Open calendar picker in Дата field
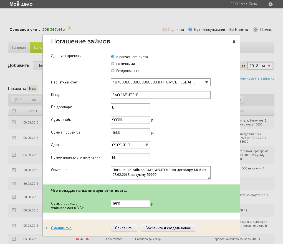Image resolution: width=283 pixels, height=244 pixels. point(146,145)
